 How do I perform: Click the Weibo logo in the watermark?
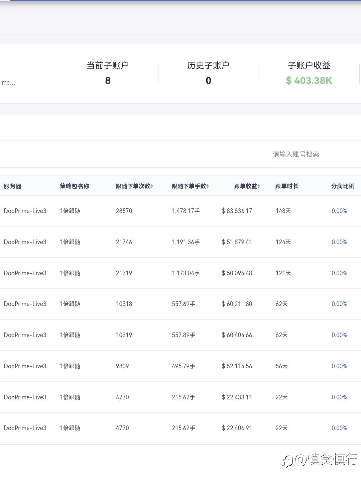click(x=287, y=461)
